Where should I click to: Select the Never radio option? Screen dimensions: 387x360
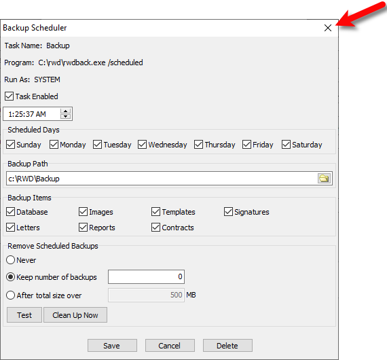pos(10,259)
